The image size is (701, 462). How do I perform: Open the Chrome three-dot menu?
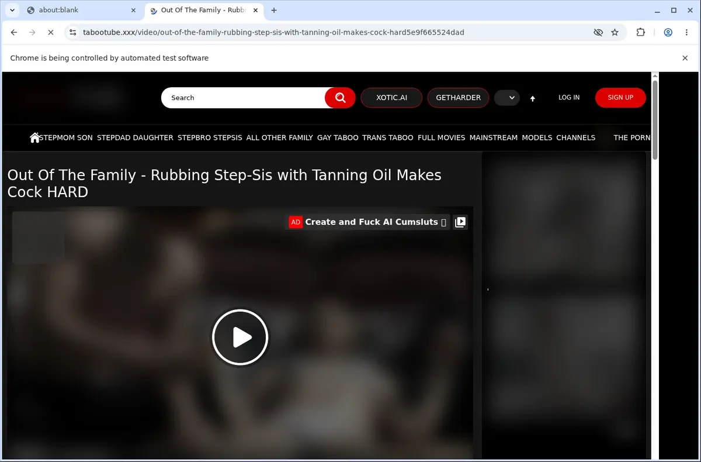pyautogui.click(x=686, y=33)
